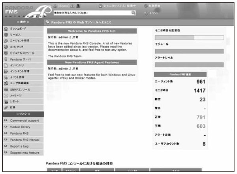This screenshot has width=237, height=174.
Task: Click the icon before the Web コンソール title
Action: 47,22
